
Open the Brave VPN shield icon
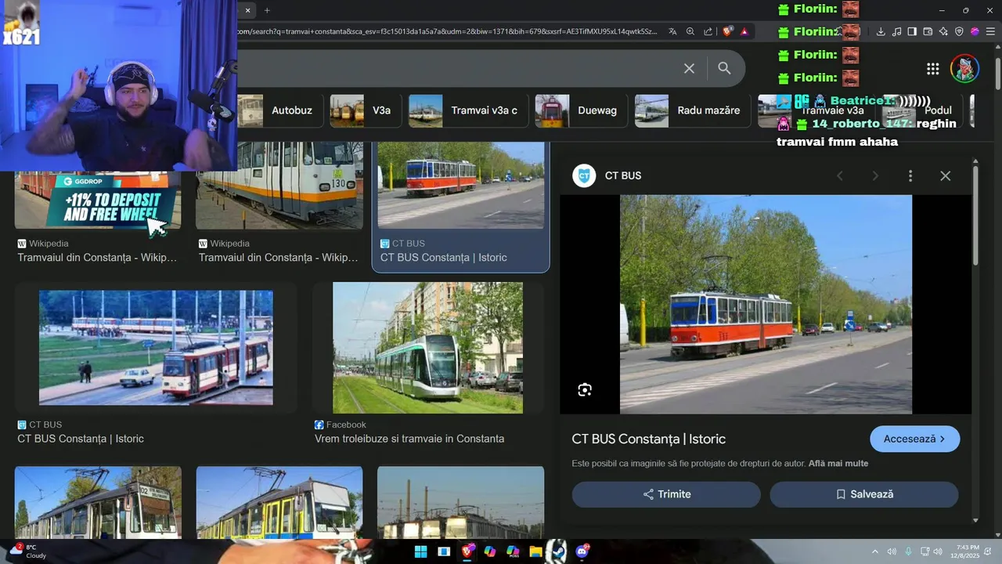pos(959,31)
